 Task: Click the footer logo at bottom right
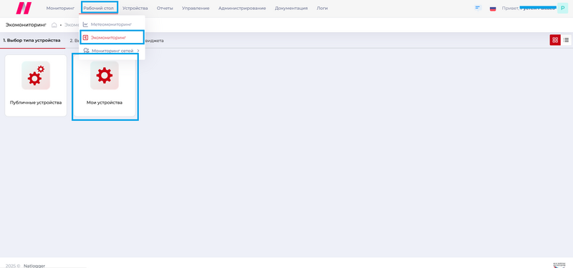click(x=559, y=265)
